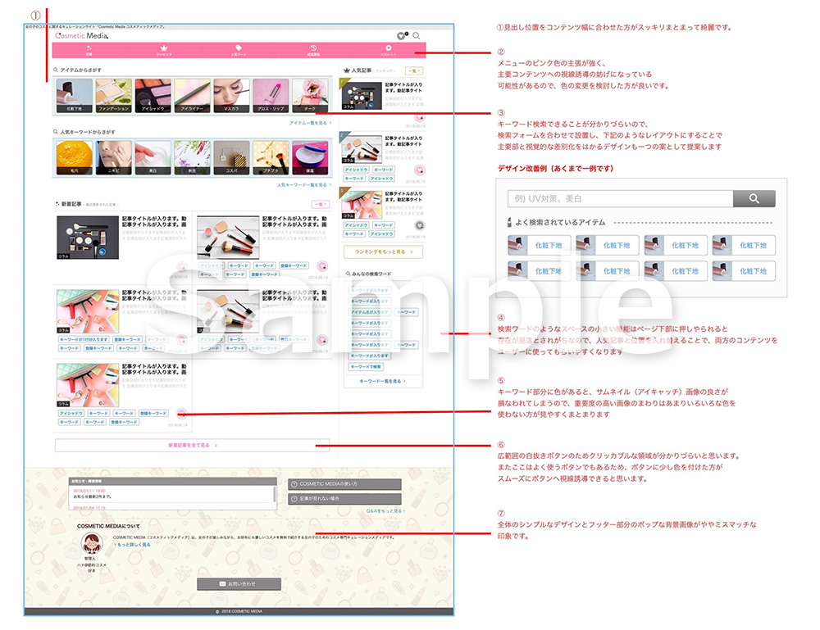Toggle gray favorite heart on rank 3 article
This screenshot has height=630, width=820.
419,225
